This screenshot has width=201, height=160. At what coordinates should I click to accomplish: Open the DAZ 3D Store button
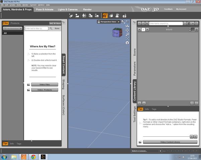click(55, 23)
